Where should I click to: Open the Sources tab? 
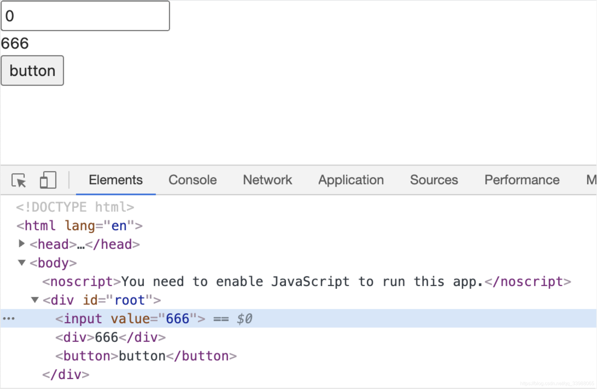pos(433,180)
